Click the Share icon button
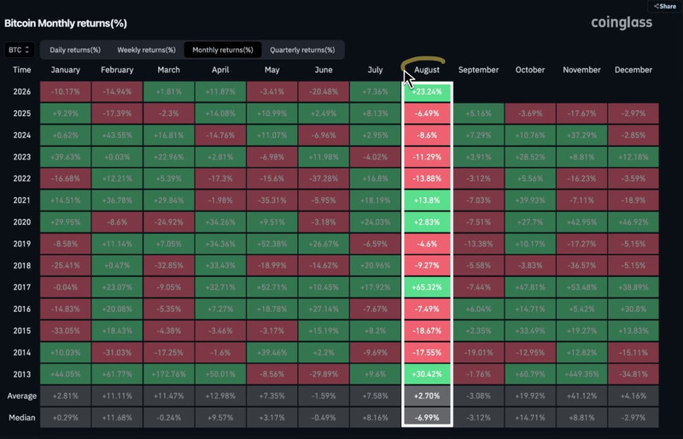 [665, 6]
